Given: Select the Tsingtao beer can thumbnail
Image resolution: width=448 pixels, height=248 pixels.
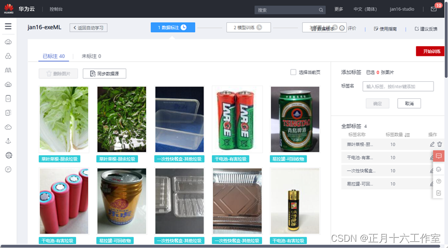Looking at the screenshot, I should click(x=295, y=119).
